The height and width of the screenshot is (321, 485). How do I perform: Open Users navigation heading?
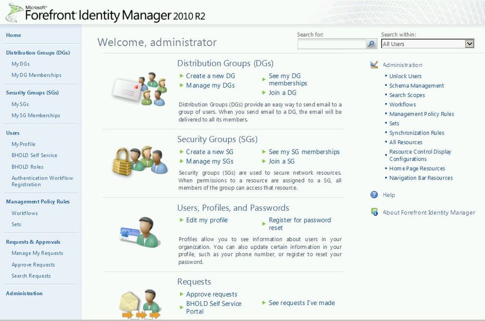(13, 133)
